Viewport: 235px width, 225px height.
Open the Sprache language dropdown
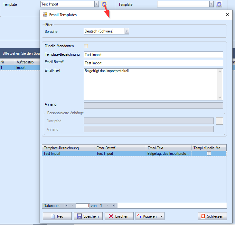127,31
